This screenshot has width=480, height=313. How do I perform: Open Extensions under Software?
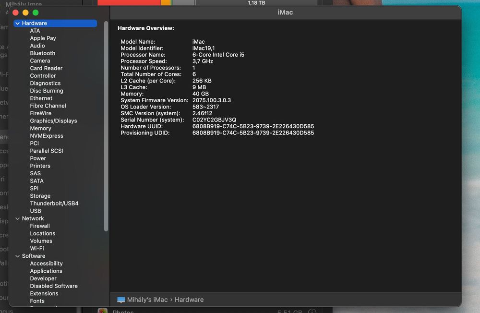[x=44, y=293]
